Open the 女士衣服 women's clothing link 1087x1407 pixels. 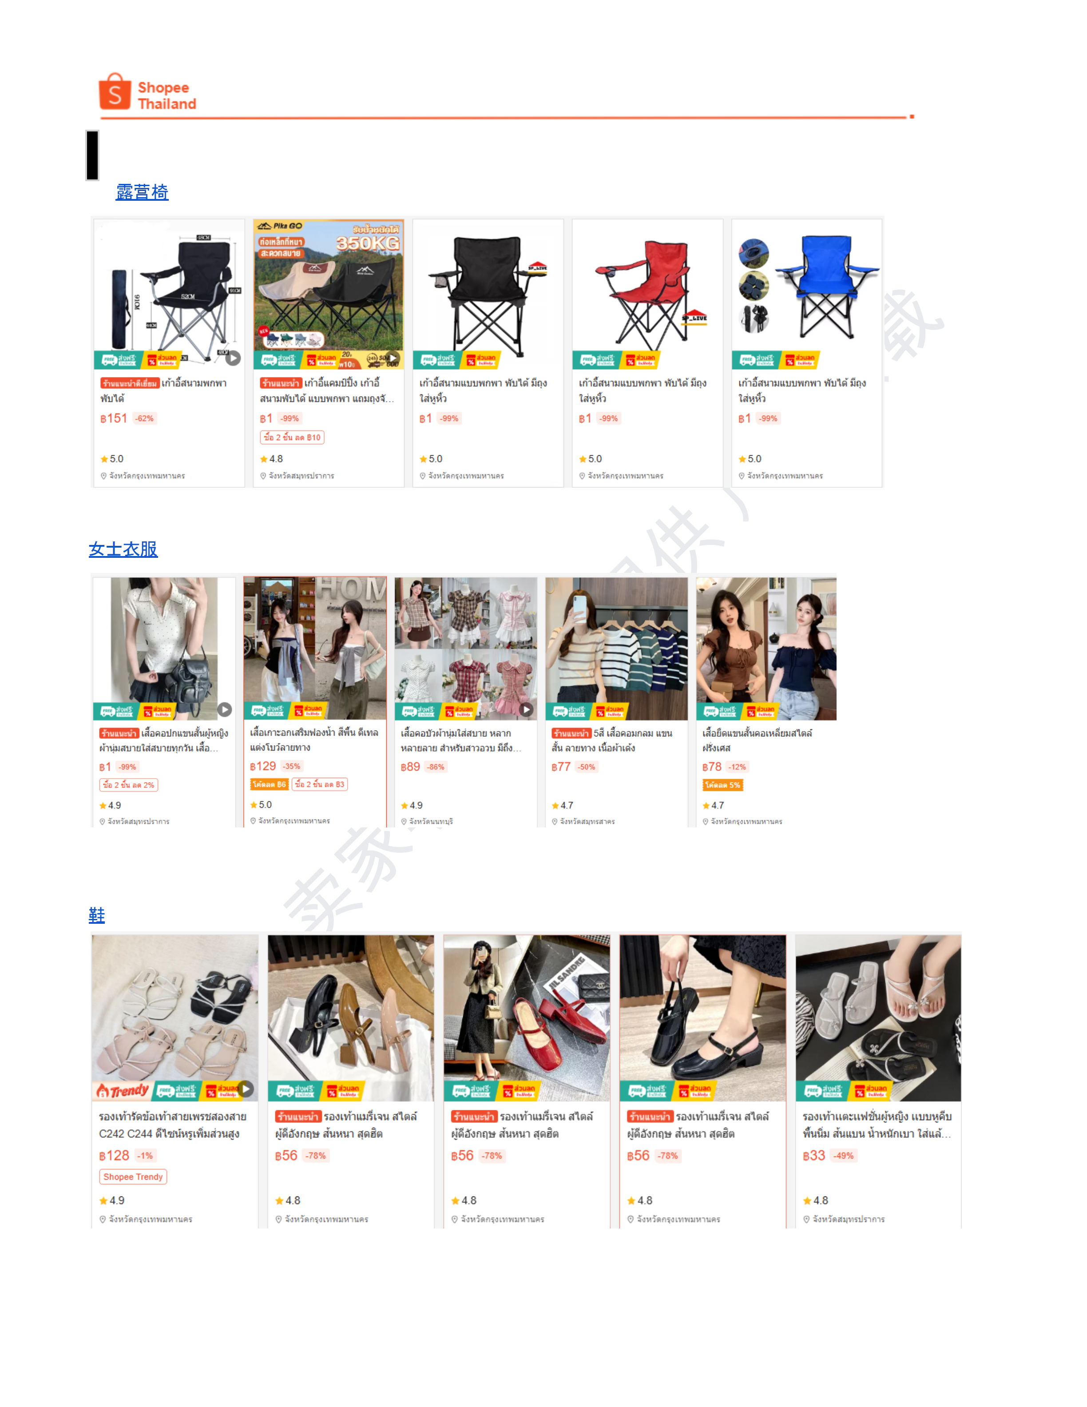pos(123,549)
